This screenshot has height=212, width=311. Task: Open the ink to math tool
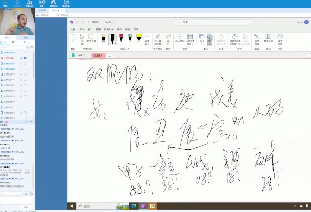coord(235,39)
